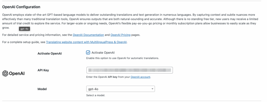
Task: Click the OpenAI wordmark beside the logo
Action: 17,74
